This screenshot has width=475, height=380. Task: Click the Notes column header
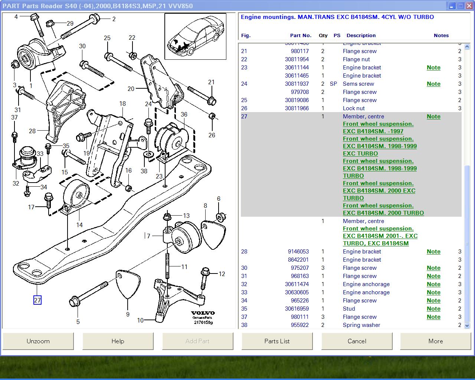click(441, 36)
